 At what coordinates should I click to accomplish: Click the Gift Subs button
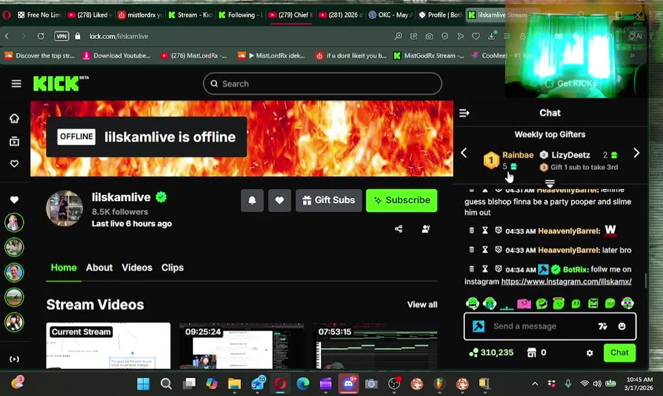[x=329, y=200]
